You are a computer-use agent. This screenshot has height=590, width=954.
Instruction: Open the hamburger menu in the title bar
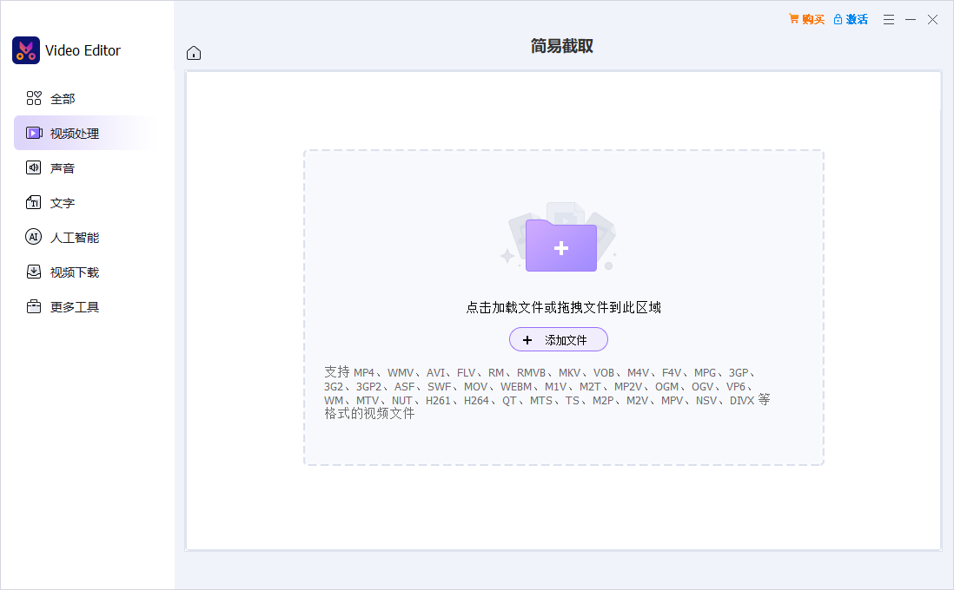coord(888,19)
